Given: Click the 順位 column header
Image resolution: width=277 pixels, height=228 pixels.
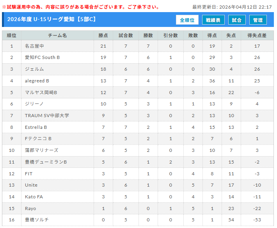Looking at the screenshot, I should click(x=12, y=36).
